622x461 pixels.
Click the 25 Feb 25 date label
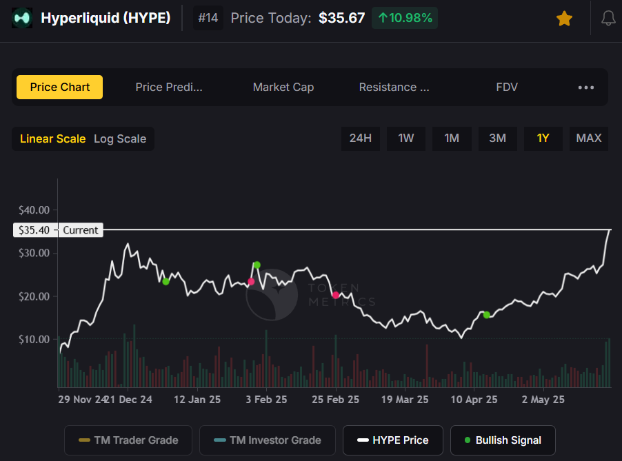tap(336, 399)
